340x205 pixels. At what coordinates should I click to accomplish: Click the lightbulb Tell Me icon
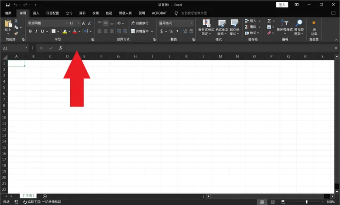176,13
